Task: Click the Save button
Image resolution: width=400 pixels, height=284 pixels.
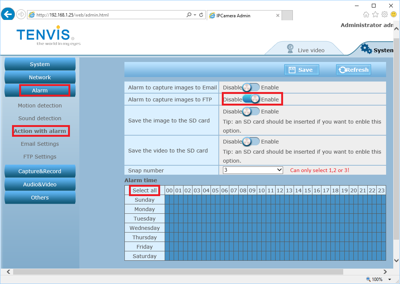Action: point(301,70)
